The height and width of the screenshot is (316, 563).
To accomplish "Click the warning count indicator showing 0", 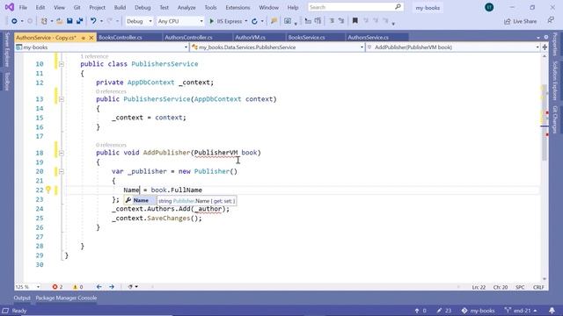I will (x=78, y=287).
